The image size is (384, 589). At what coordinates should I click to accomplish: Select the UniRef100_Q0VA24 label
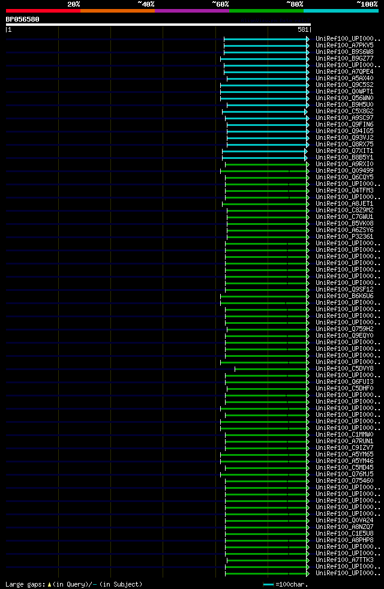(x=344, y=521)
